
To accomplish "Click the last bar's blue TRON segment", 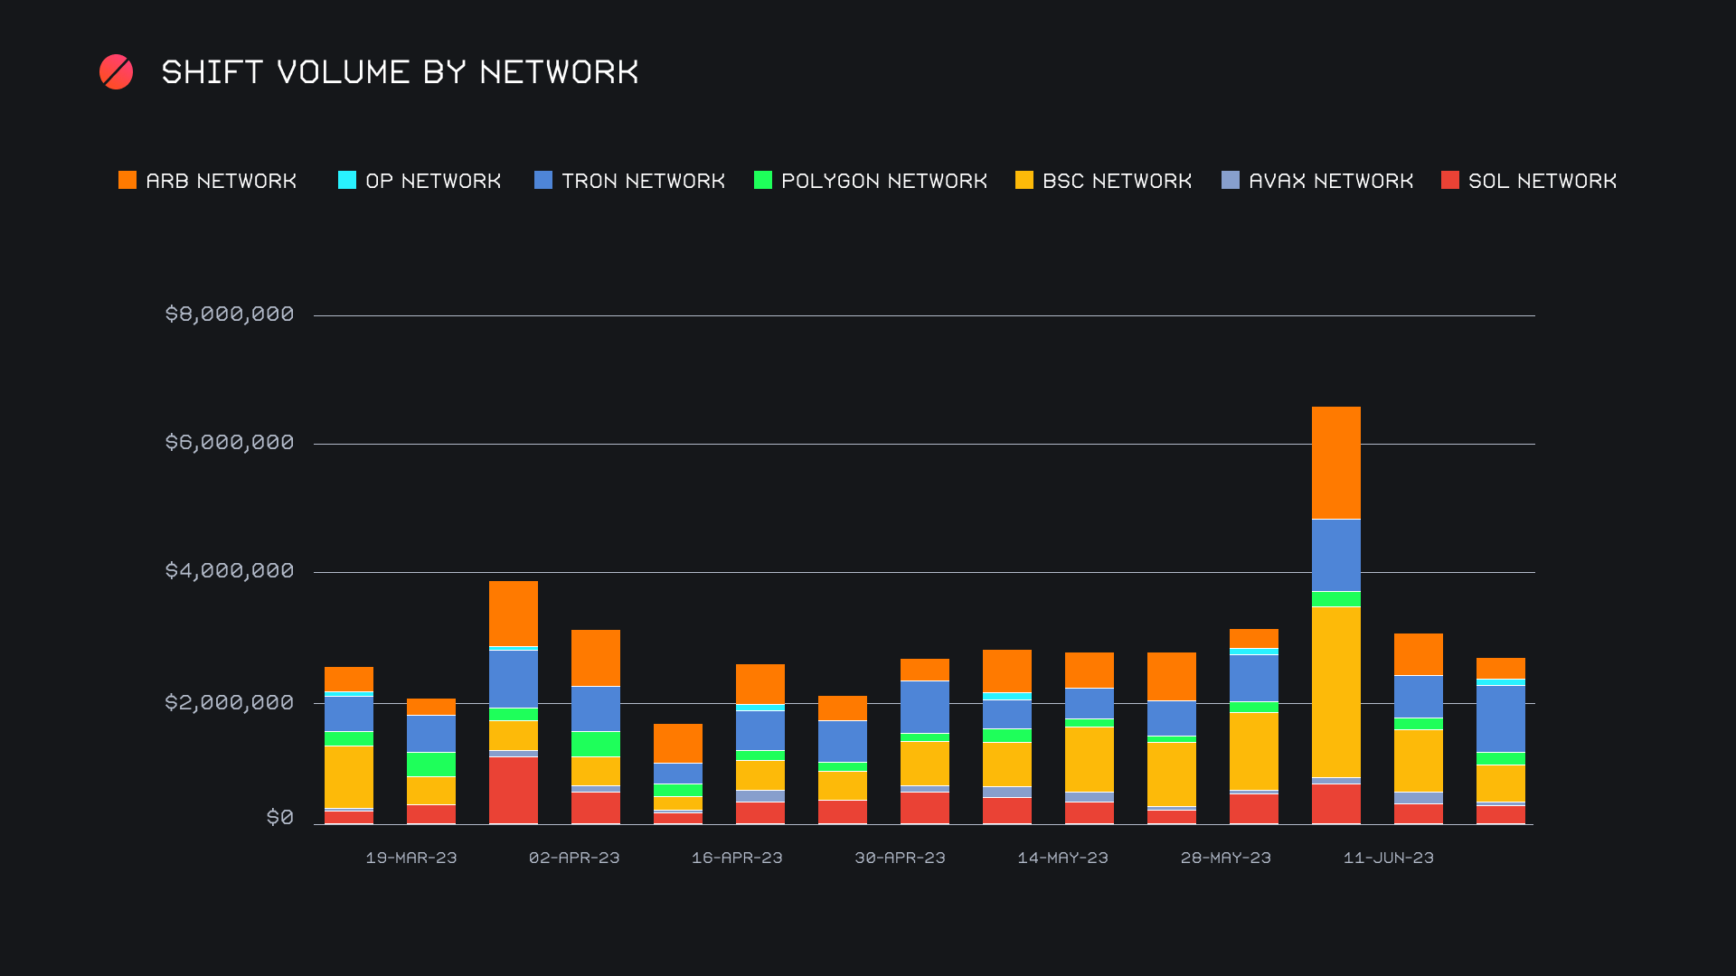I will [1500, 718].
